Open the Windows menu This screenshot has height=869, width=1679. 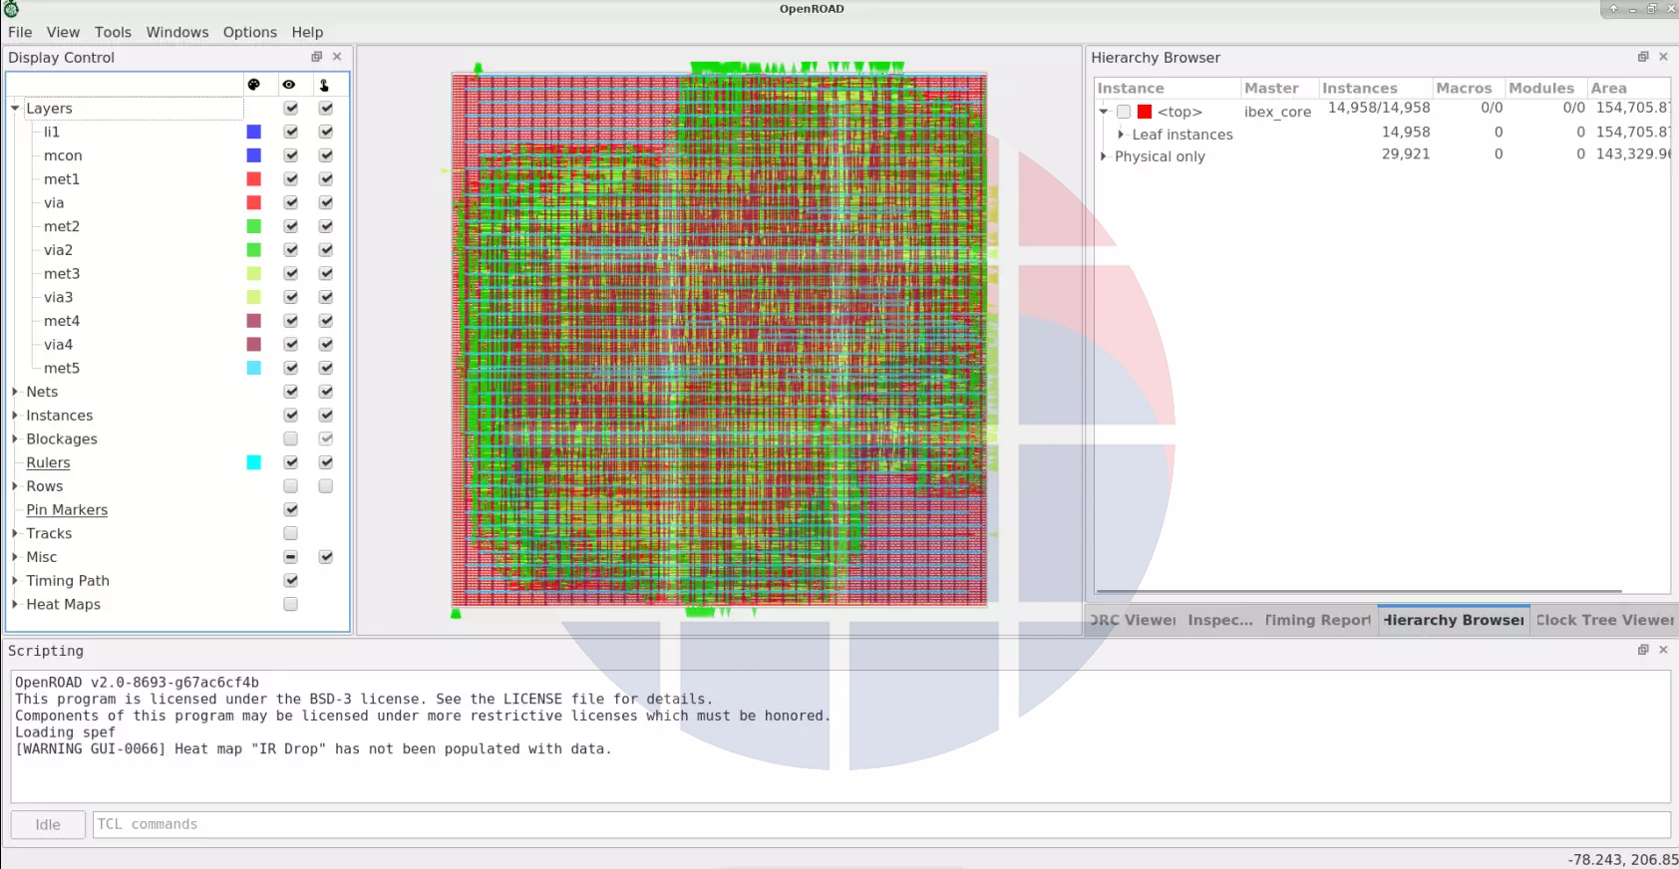tap(177, 32)
